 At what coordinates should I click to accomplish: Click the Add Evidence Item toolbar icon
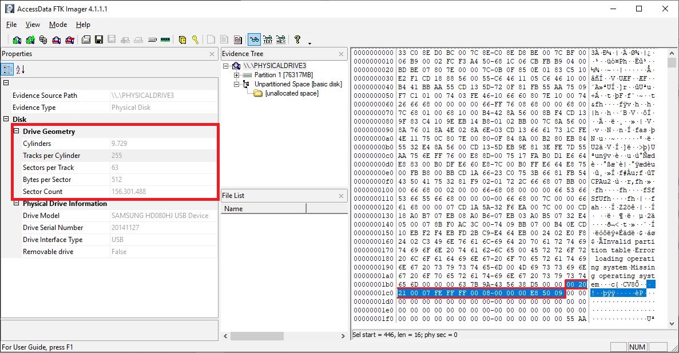click(x=17, y=40)
